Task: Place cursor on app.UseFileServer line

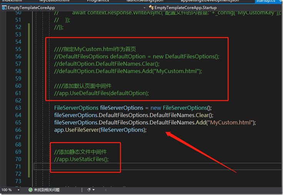Action: (x=100, y=130)
